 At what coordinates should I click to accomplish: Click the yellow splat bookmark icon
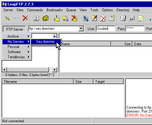45,18
